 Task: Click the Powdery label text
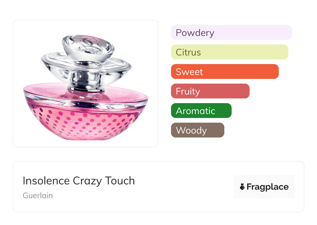[x=195, y=33]
